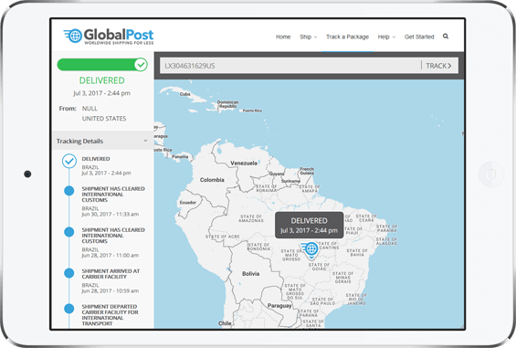Click the tracking number input field
The height and width of the screenshot is (348, 516).
[x=290, y=66]
